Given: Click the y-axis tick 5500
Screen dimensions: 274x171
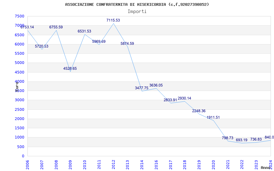Looking at the screenshot, I should [x=20, y=53].
